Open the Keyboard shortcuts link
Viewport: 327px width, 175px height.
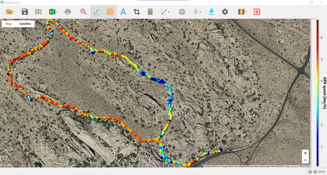pyautogui.click(x=212, y=166)
